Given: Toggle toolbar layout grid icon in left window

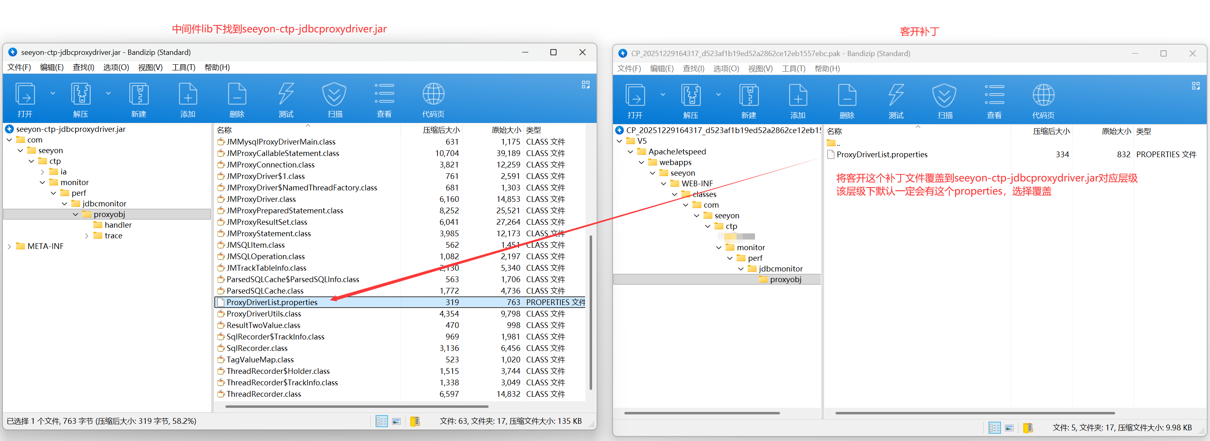Looking at the screenshot, I should (x=585, y=85).
